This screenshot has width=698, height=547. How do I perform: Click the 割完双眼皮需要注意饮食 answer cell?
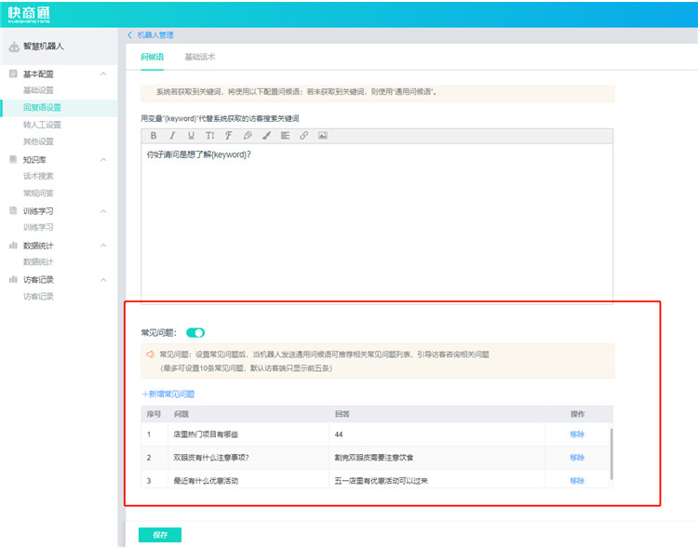(436, 458)
